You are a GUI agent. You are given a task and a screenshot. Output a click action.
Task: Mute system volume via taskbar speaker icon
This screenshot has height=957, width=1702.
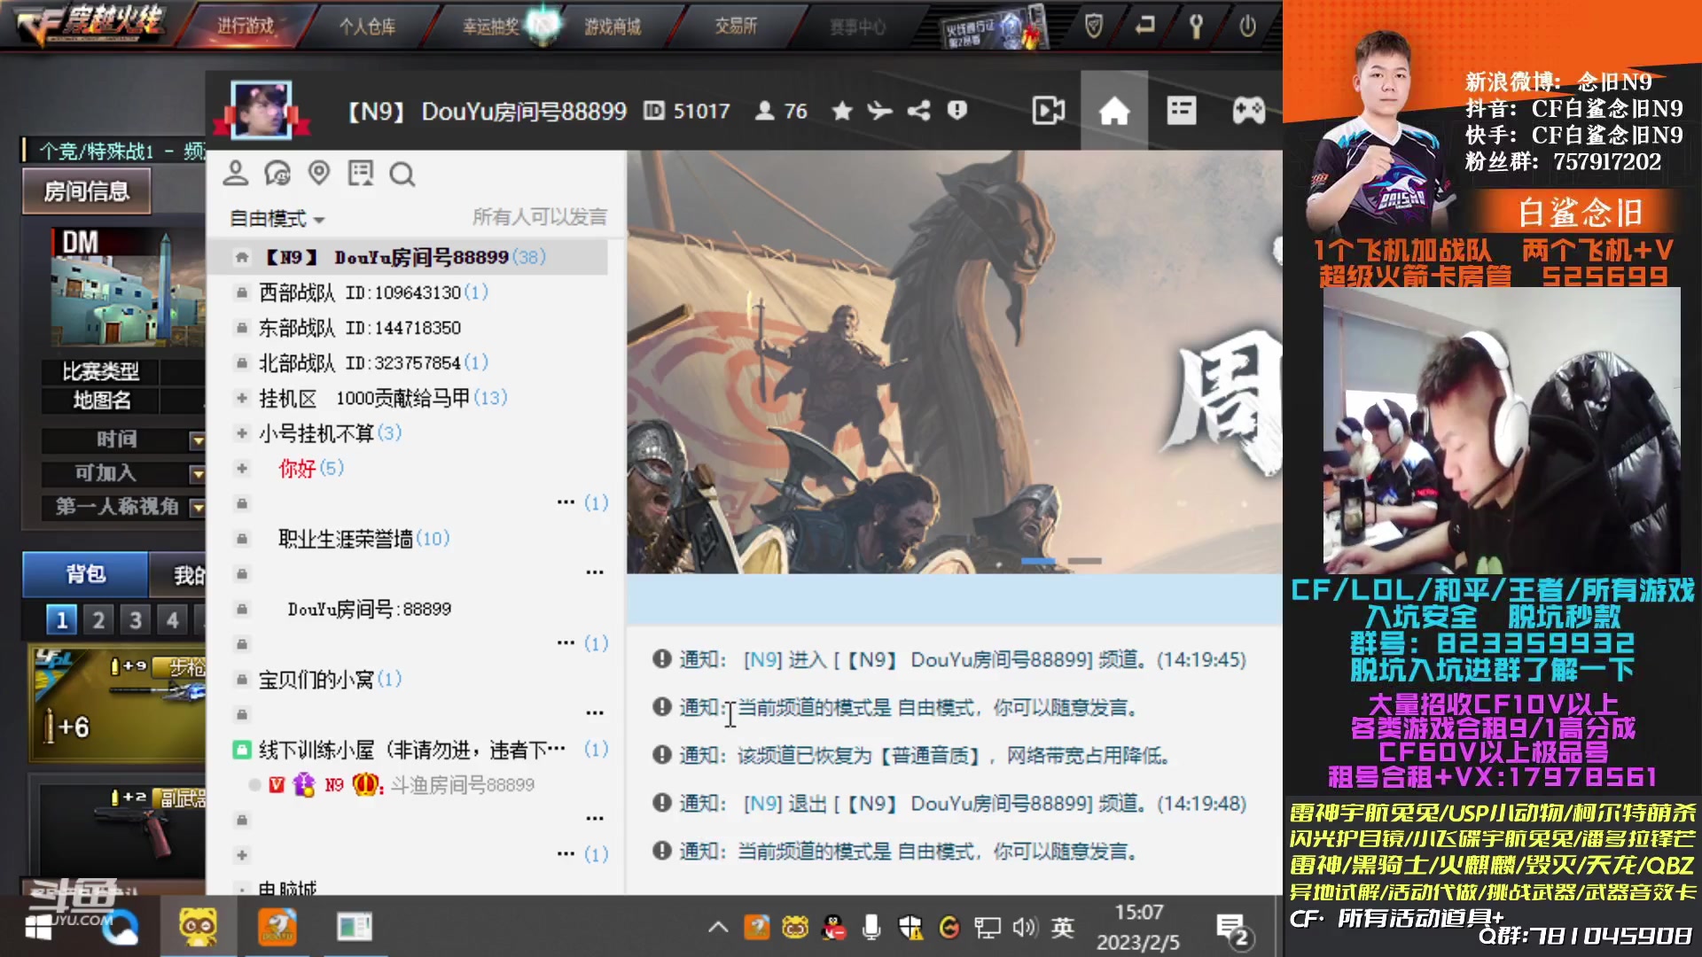[x=1024, y=929]
